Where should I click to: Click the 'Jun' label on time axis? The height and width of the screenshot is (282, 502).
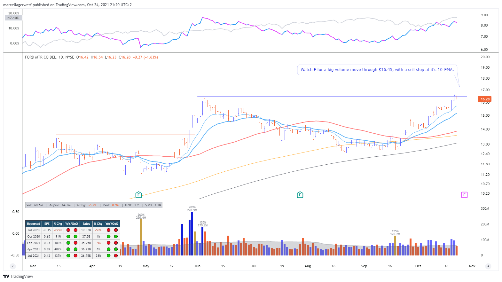coord(197,266)
